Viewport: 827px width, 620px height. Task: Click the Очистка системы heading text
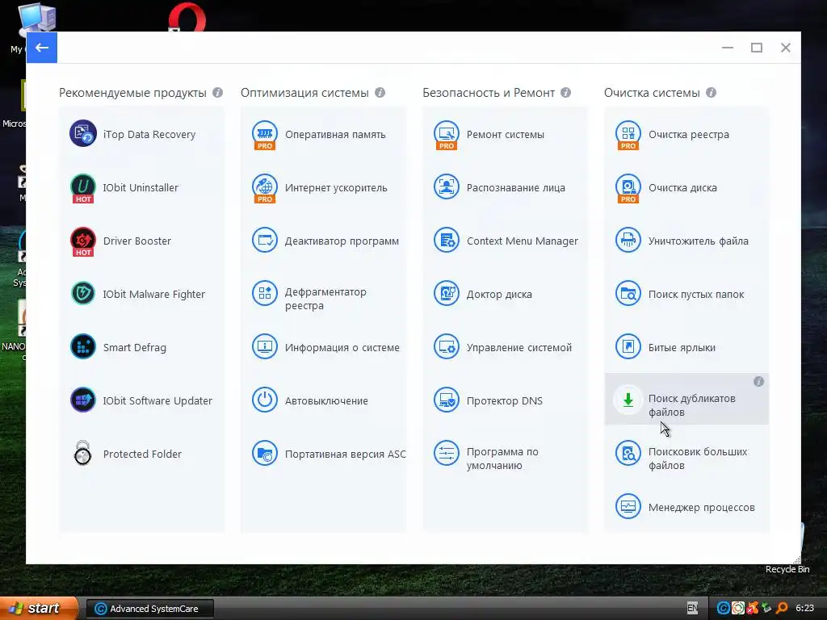[652, 93]
